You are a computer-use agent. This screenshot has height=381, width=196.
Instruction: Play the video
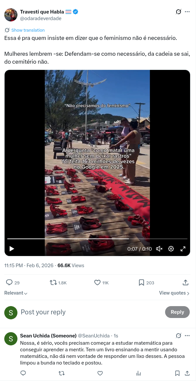(x=12, y=249)
